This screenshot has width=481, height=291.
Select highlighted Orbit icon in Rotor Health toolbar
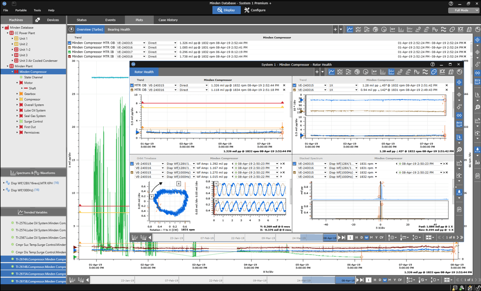point(434,72)
